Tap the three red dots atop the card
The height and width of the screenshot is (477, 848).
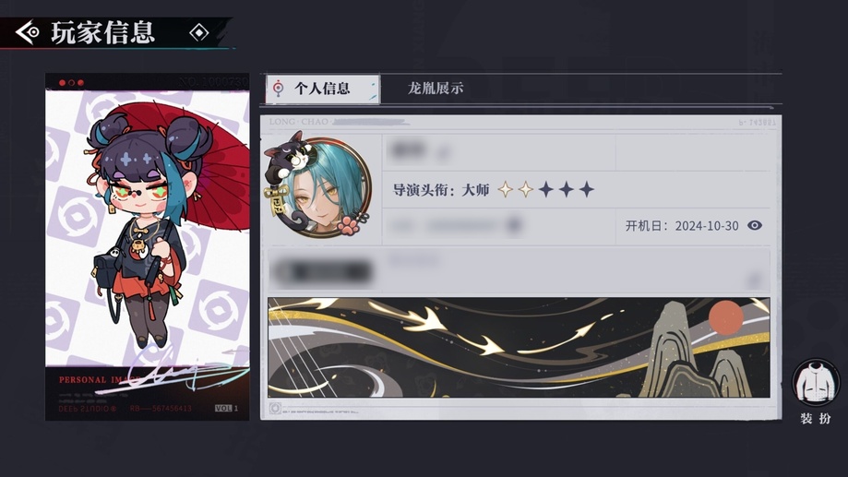coord(71,83)
